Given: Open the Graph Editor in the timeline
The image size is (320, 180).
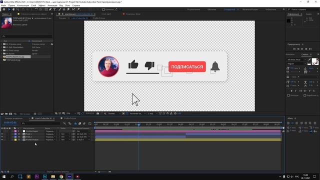Looking at the screenshot, I should tap(90, 123).
